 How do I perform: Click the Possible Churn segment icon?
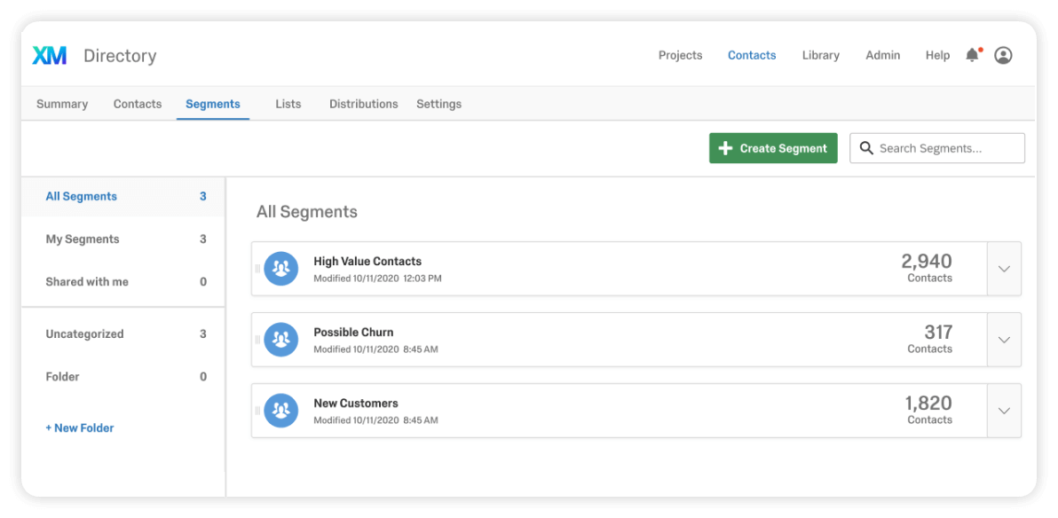(x=281, y=339)
